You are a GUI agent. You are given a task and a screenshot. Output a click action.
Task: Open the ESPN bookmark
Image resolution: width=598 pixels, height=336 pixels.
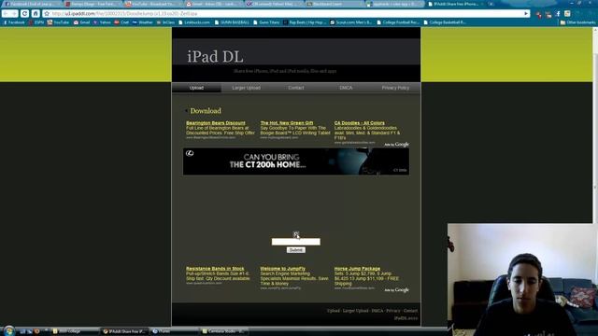[36, 22]
